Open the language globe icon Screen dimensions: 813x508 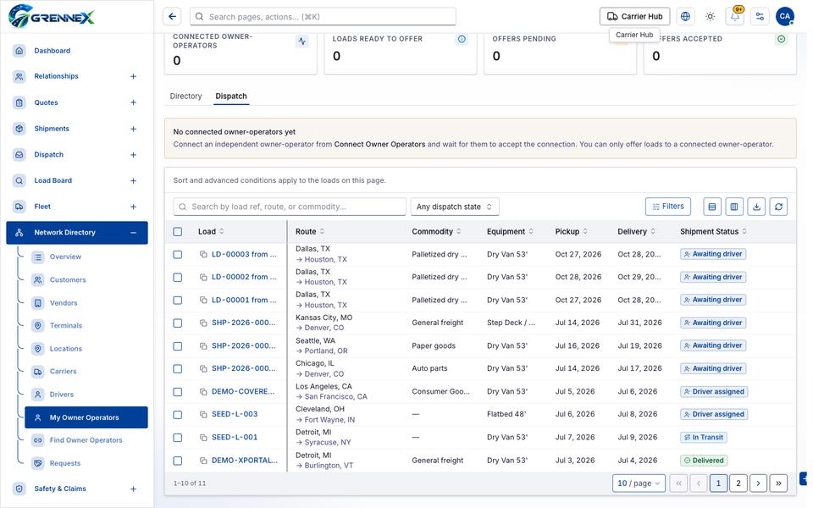(685, 17)
